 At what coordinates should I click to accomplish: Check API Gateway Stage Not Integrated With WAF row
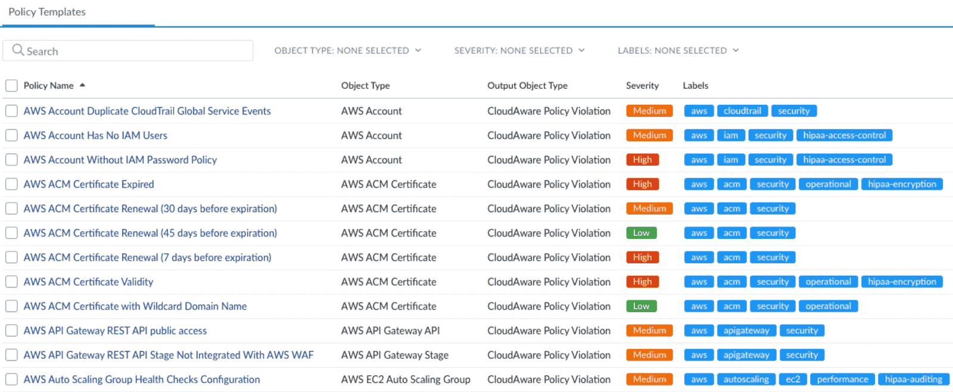(11, 355)
